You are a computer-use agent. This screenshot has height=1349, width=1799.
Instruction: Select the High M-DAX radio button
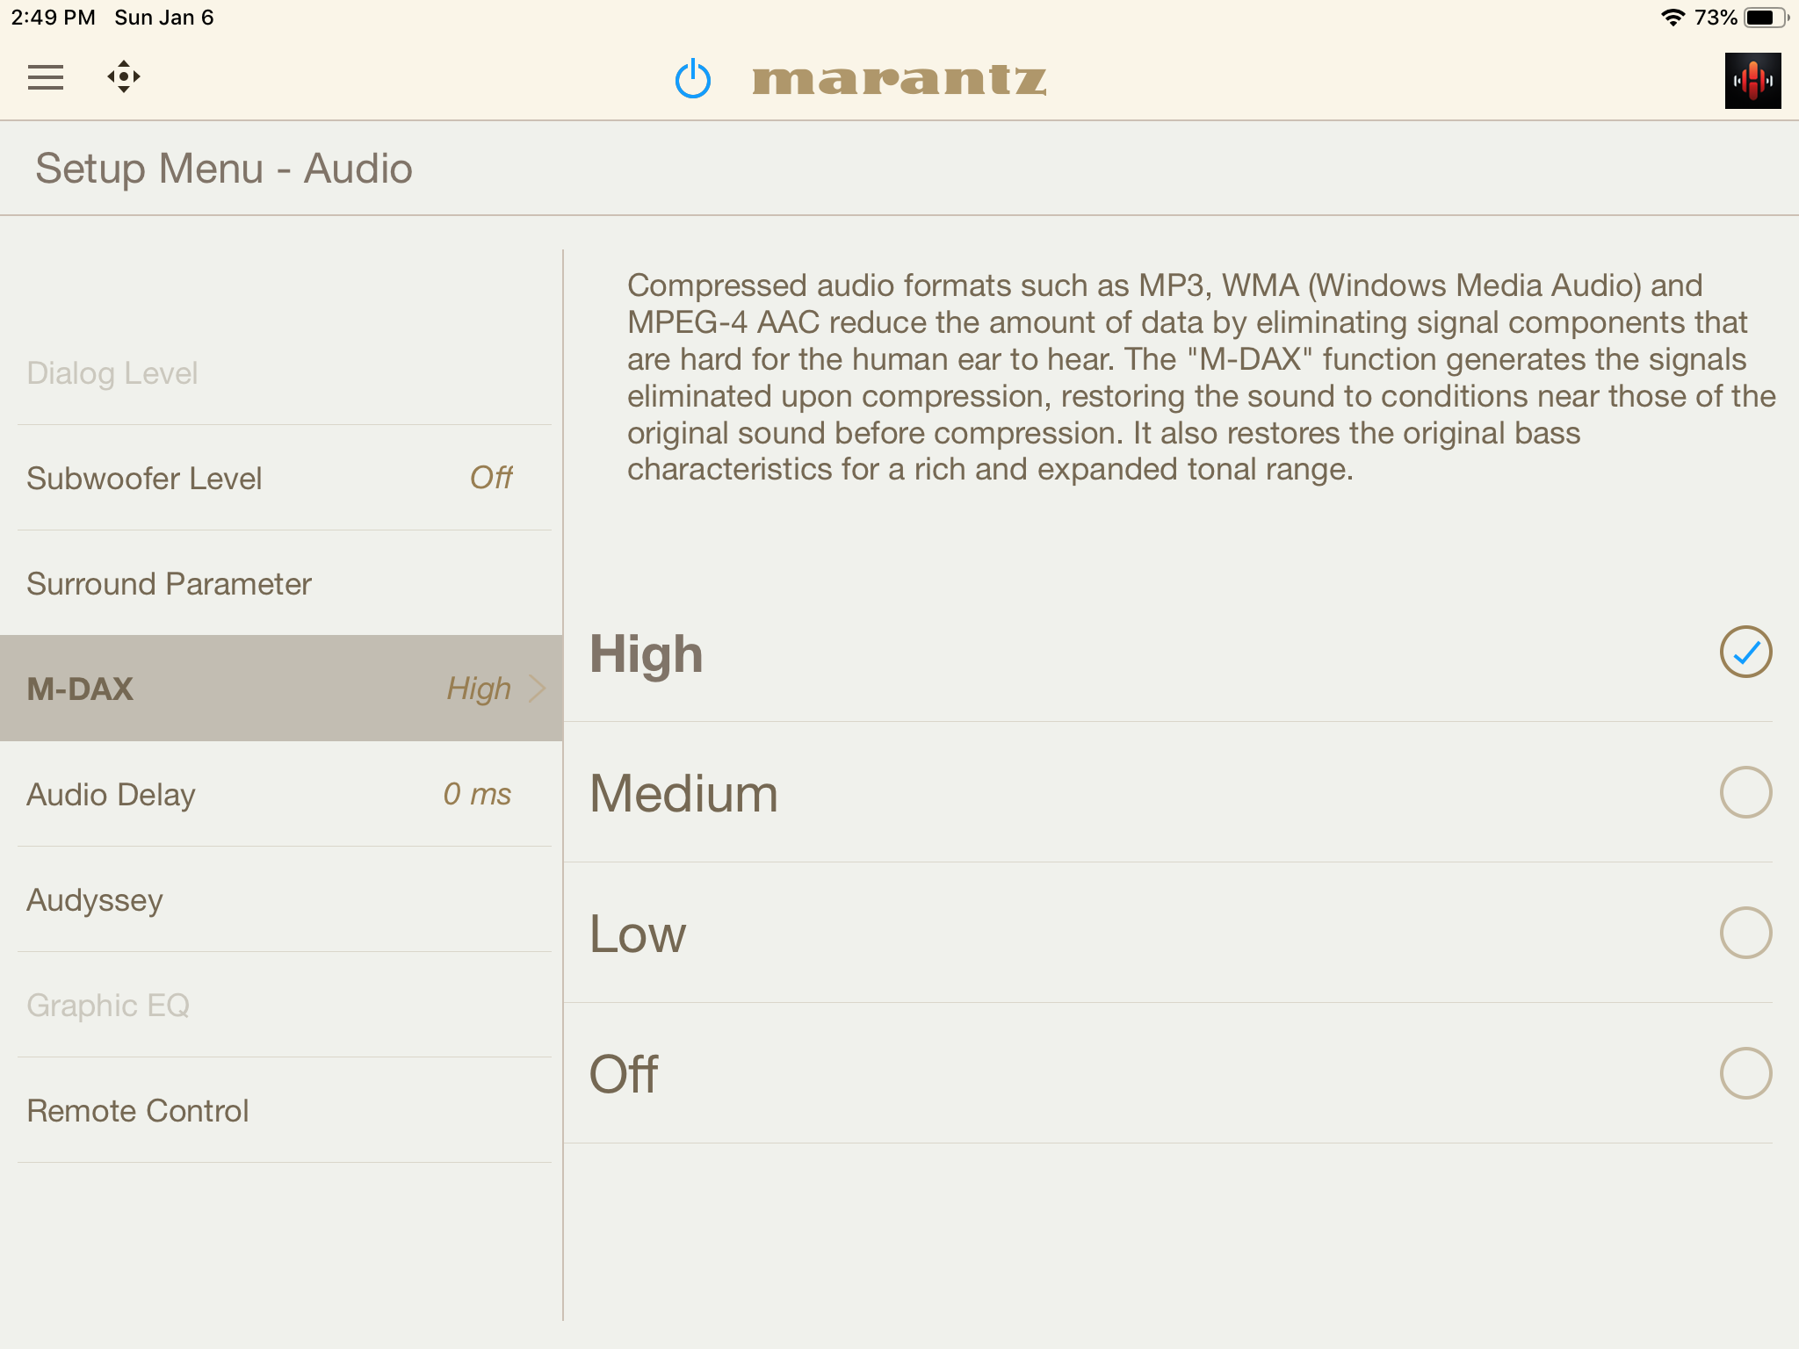pos(1745,652)
